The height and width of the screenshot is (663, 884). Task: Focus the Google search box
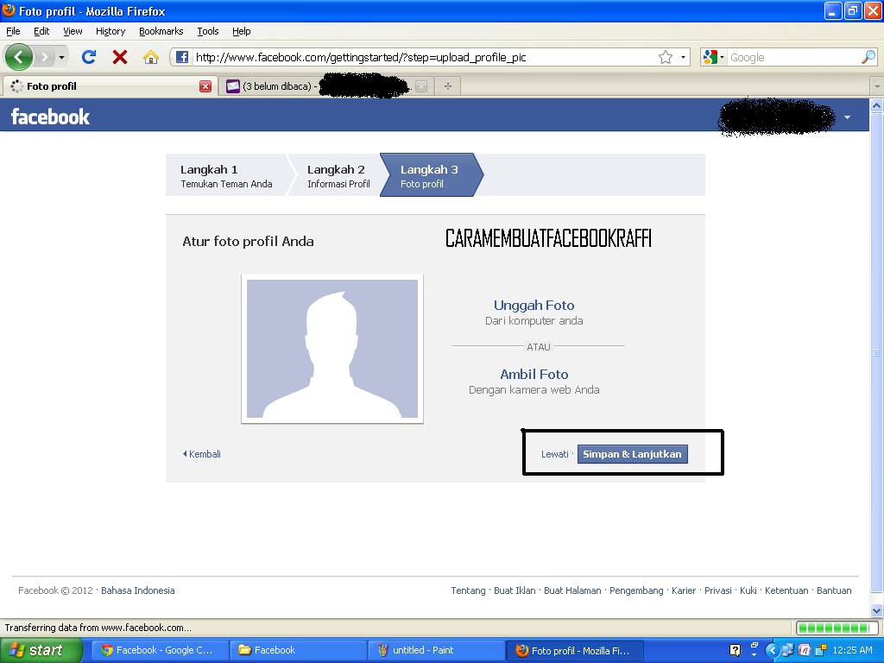point(793,57)
